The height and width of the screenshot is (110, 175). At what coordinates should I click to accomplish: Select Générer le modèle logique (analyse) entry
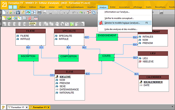(x=125, y=23)
